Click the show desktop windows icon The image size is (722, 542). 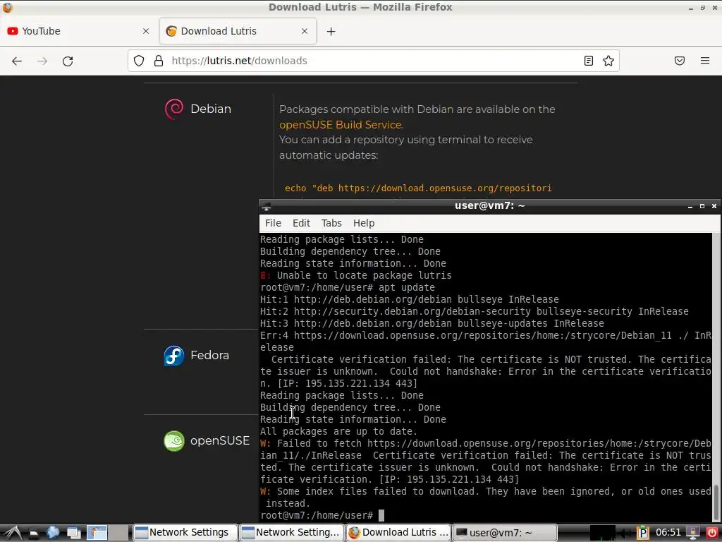pyautogui.click(x=73, y=534)
